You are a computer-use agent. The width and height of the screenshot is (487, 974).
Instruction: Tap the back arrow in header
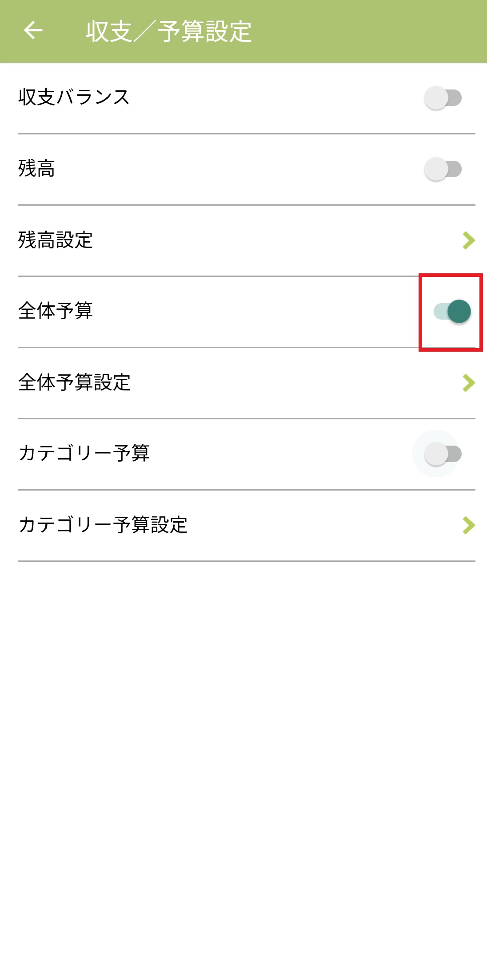click(x=33, y=31)
